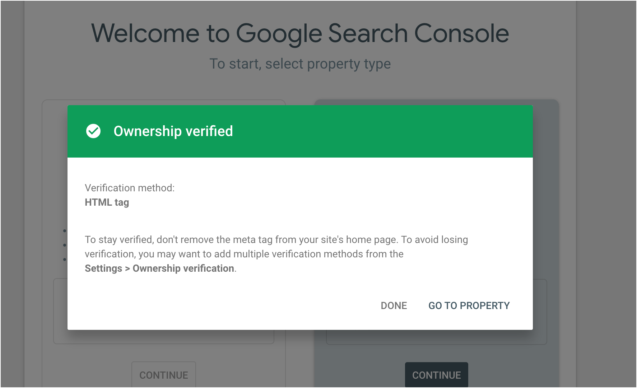Select the bold "HTML tag" text

(107, 202)
